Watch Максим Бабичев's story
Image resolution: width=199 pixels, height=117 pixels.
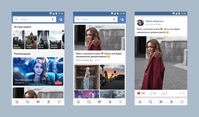click(x=55, y=40)
